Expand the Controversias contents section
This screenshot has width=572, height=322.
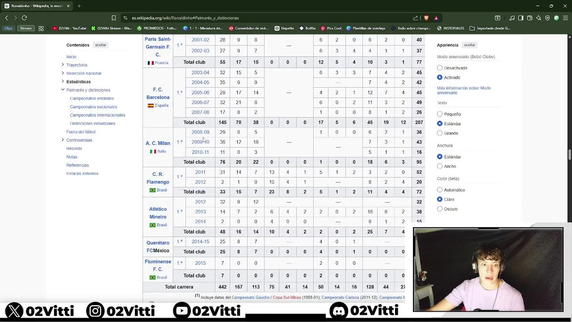pyautogui.click(x=63, y=140)
